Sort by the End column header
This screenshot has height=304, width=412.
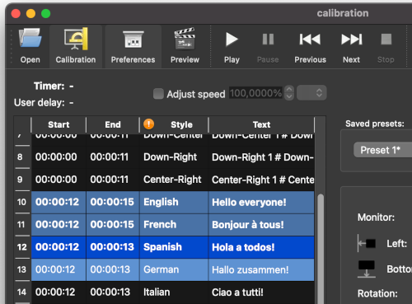[x=113, y=124]
